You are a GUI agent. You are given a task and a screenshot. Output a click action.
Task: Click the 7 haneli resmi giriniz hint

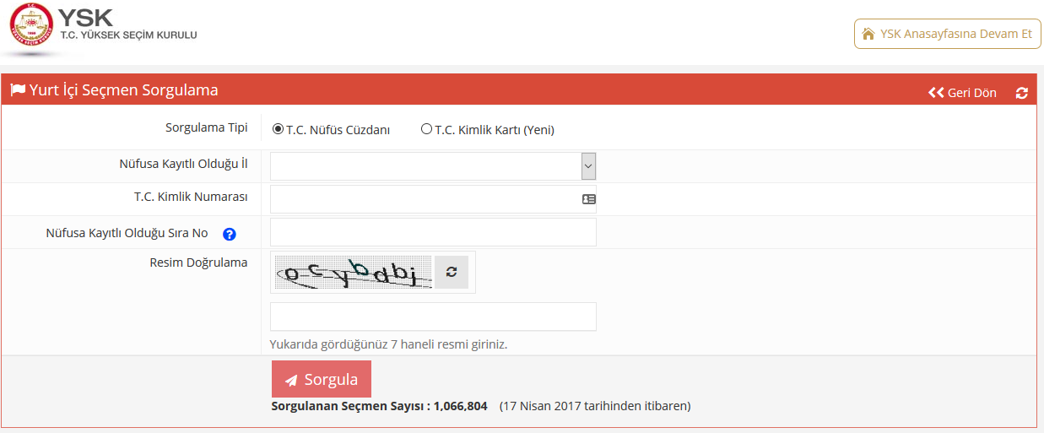point(388,344)
